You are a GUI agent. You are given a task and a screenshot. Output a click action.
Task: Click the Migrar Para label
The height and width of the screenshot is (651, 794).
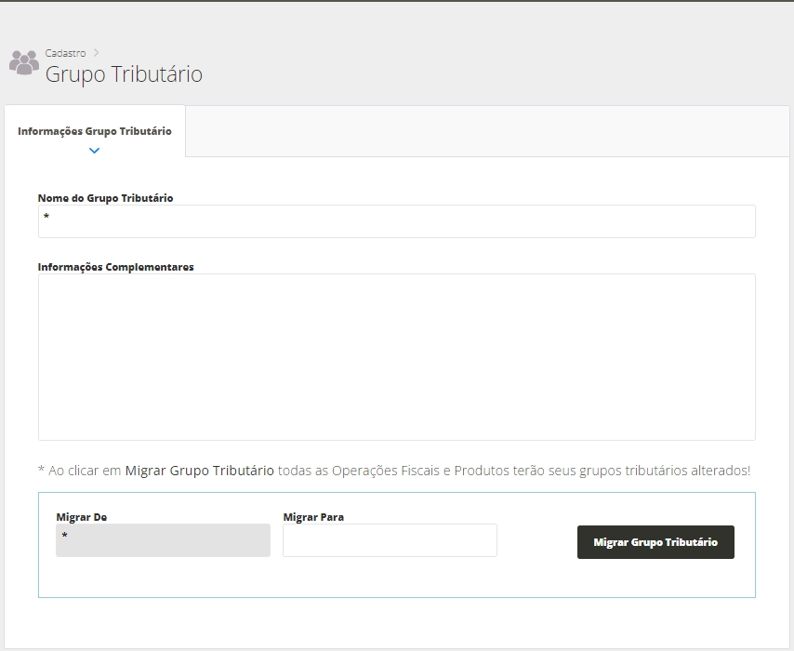[x=313, y=517]
